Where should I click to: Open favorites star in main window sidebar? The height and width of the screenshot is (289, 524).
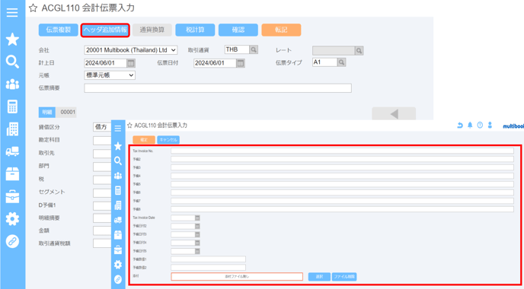click(x=12, y=40)
